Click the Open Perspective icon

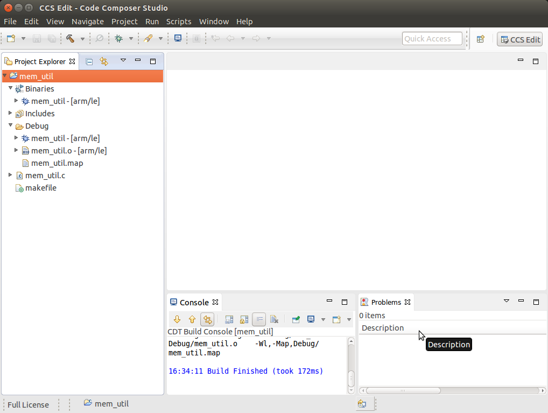481,39
